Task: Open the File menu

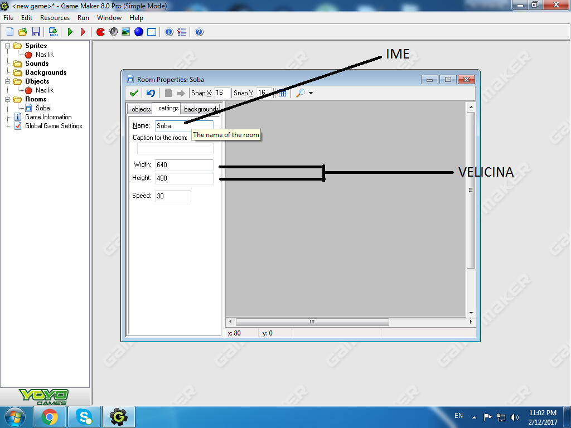Action: click(8, 18)
